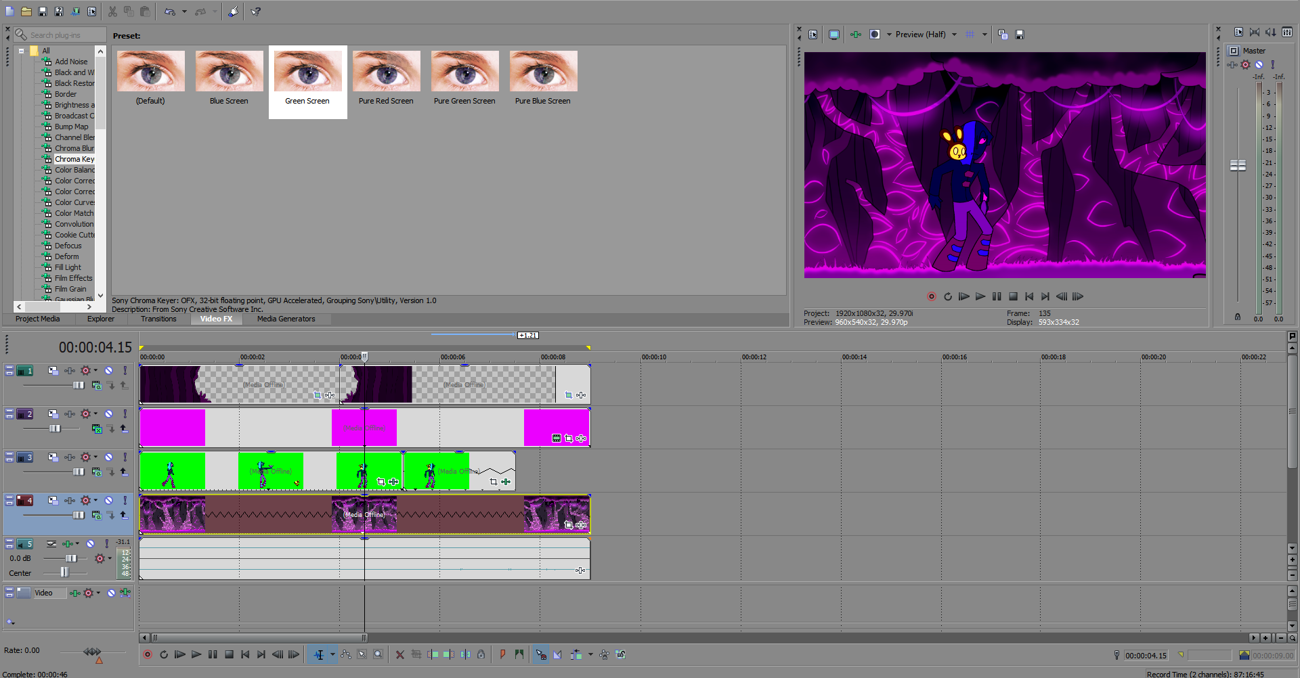Switch to the Media Generators tab

(286, 319)
